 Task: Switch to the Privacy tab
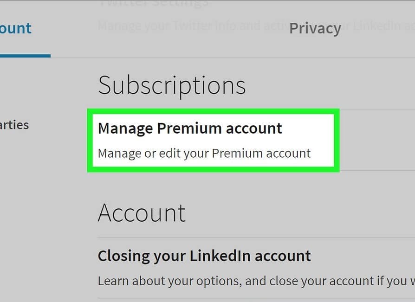315,28
